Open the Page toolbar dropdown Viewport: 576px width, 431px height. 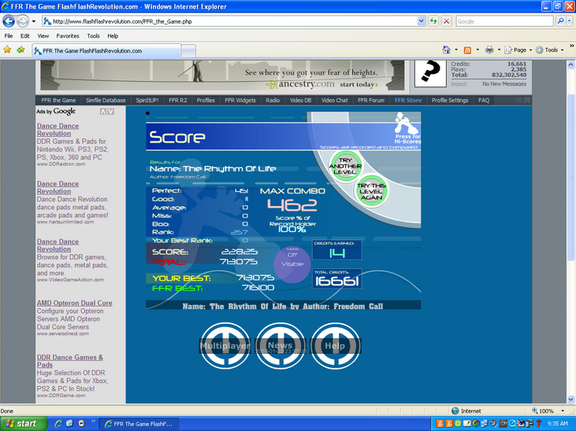(518, 50)
